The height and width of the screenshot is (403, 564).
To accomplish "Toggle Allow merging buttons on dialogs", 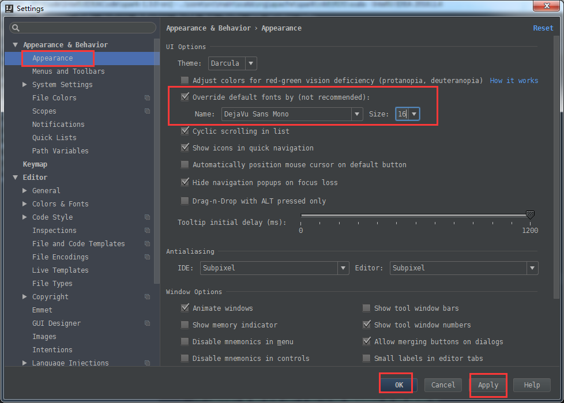I will pyautogui.click(x=367, y=341).
